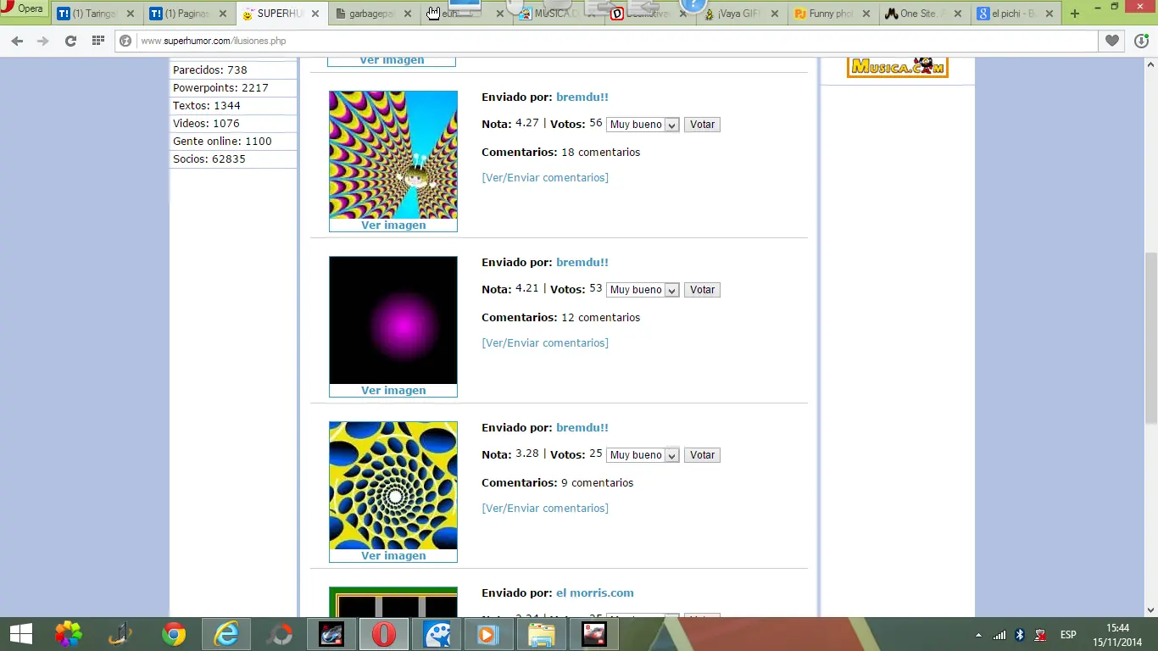Go forward to the next page

(43, 41)
